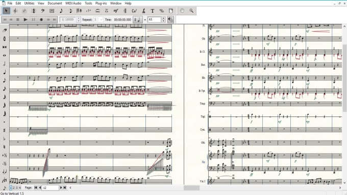Select the arrow Selection tool
347x195 pixels.
(x=6, y=11)
